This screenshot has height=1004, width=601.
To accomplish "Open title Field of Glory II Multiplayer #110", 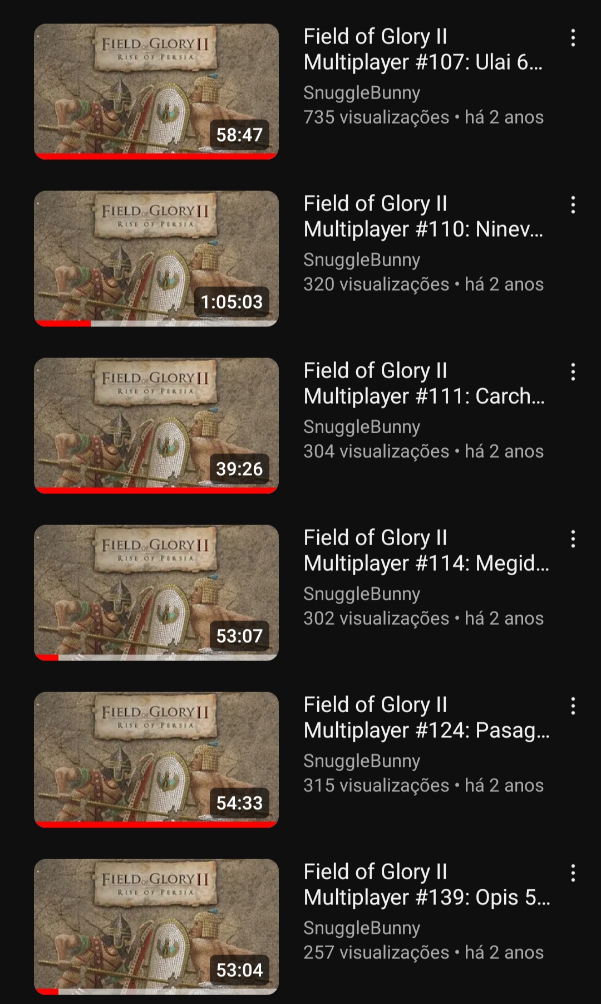I will [423, 216].
